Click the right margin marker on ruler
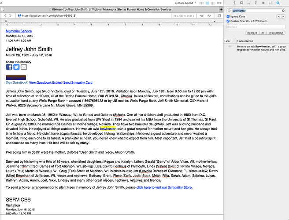Image resolution: width=289 pixels, height=220 pixels. (x=215, y=22)
